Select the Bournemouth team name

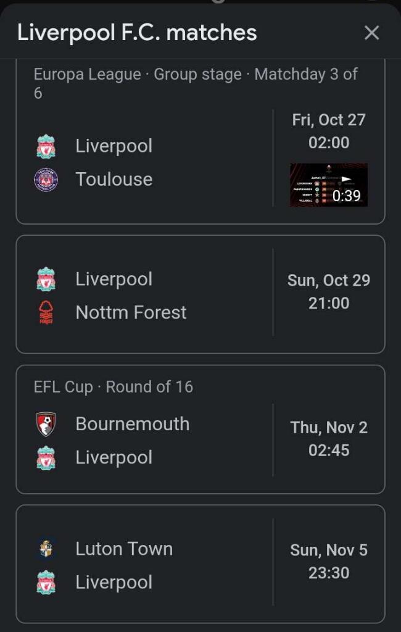[133, 424]
